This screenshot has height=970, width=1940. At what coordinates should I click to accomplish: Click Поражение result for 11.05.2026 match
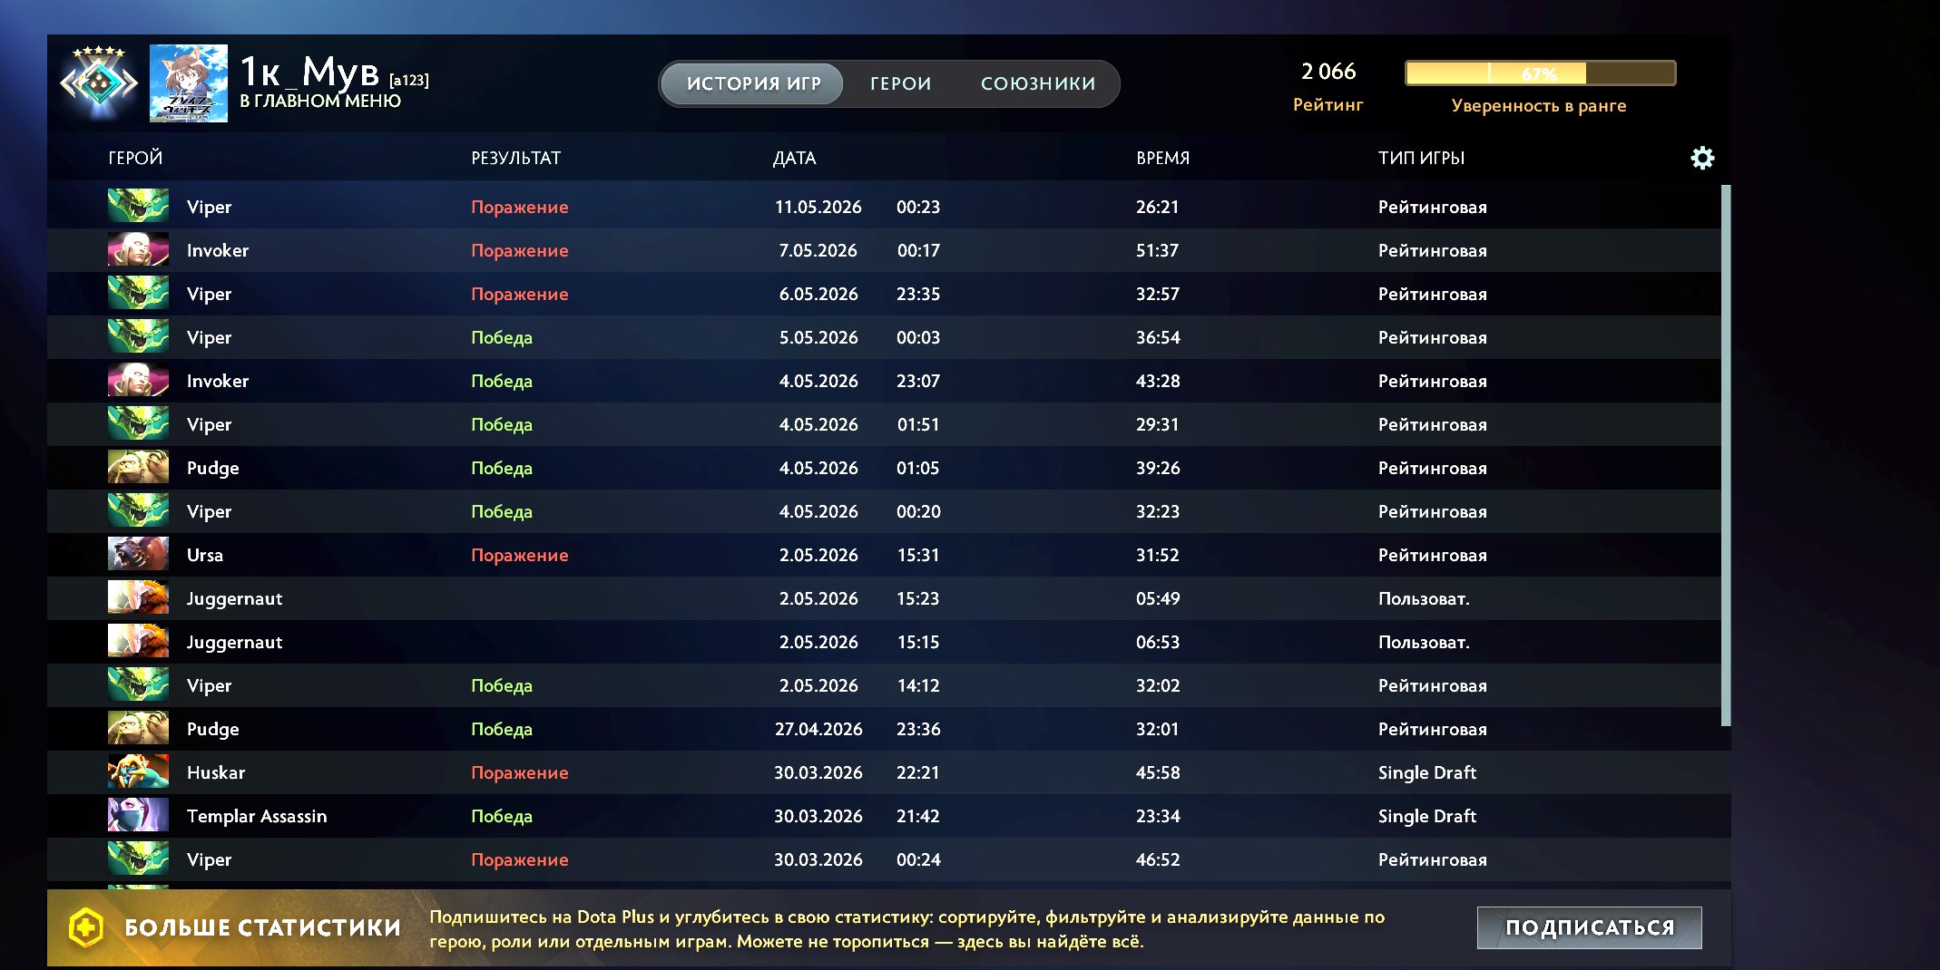point(519,207)
